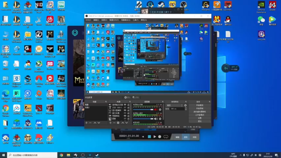Viewport: 281px width, 158px height.
Task: Remove selected scene with the minus icon
Action: (x=90, y=123)
